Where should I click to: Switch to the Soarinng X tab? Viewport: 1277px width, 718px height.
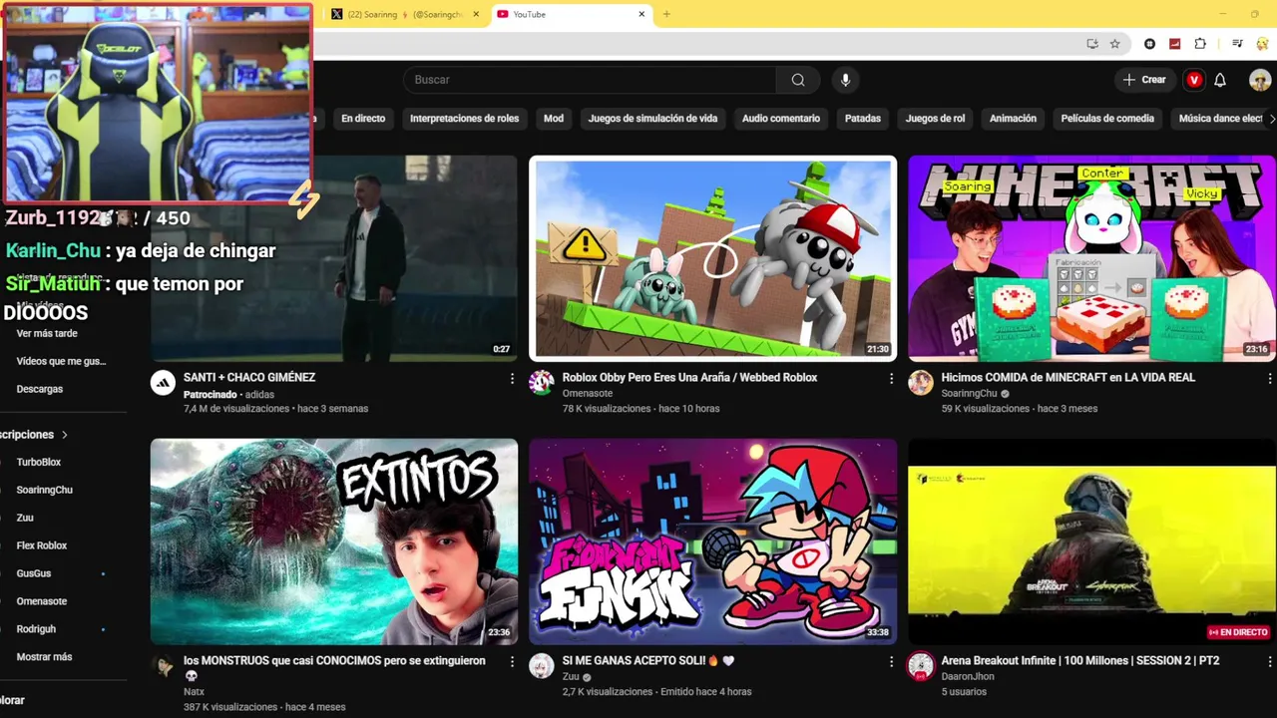404,14
